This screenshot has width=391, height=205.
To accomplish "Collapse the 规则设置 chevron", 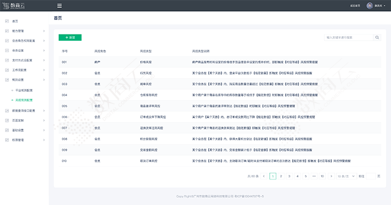I will pos(44,80).
